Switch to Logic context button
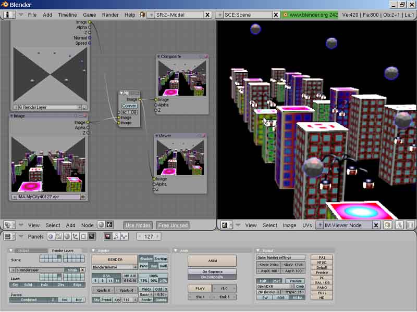This screenshot has width=417, height=312. [51, 237]
